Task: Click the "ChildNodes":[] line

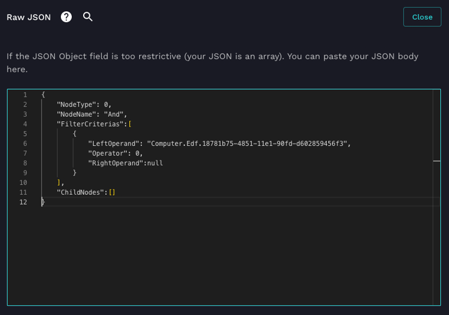Action: [86, 192]
